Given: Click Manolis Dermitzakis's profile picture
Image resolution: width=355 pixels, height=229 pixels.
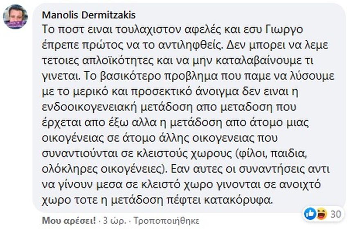Looking at the screenshot, I should pos(15,18).
